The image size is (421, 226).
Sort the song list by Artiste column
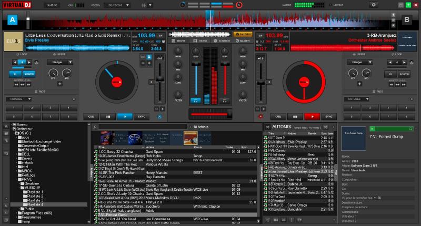[168, 148]
